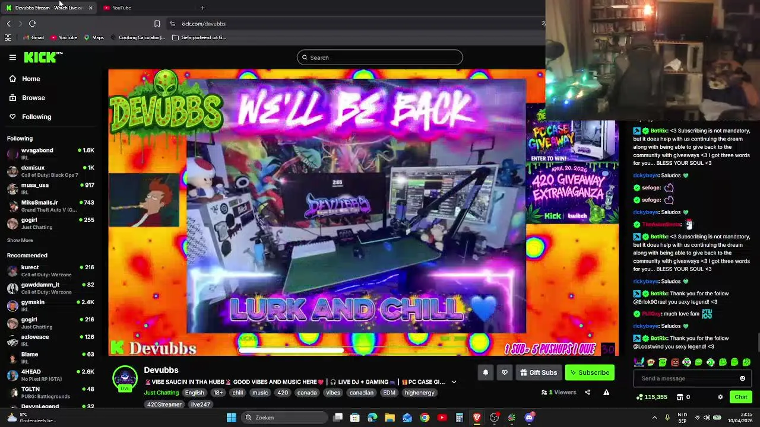Screen dimensions: 760x427
Task: Open the Gmail bookmark
Action: click(33, 37)
